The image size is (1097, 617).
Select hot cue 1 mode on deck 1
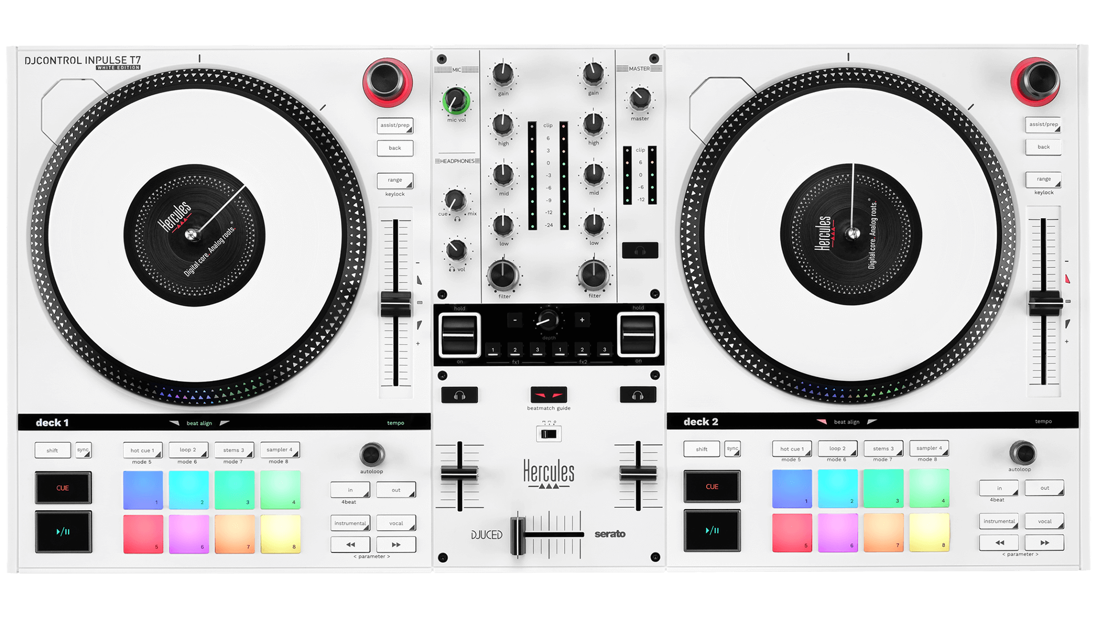click(143, 450)
